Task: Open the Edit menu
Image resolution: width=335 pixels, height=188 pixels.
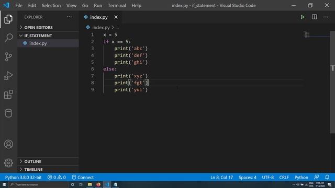Action: 32,6
